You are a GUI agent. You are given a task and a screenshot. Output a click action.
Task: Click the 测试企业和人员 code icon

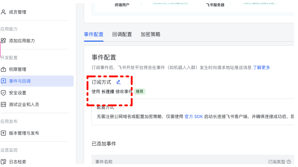click(x=3, y=104)
